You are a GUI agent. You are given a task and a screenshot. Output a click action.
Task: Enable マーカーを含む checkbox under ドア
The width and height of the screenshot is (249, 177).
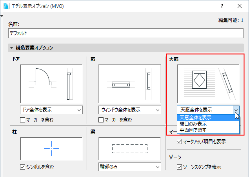coord(23,120)
